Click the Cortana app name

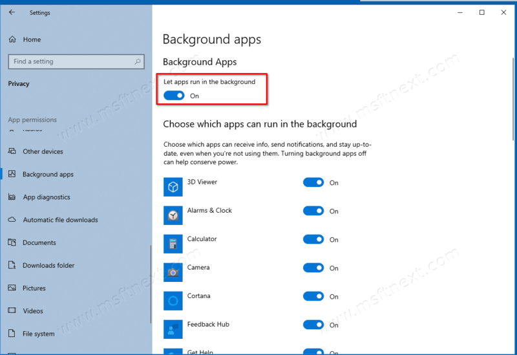pos(198,296)
